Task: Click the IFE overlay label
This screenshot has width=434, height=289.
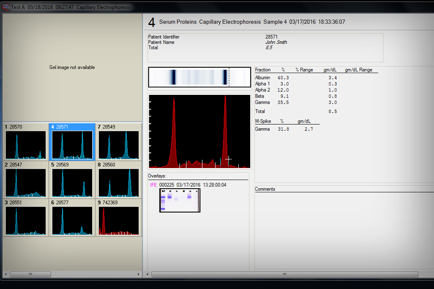Action: coord(154,185)
